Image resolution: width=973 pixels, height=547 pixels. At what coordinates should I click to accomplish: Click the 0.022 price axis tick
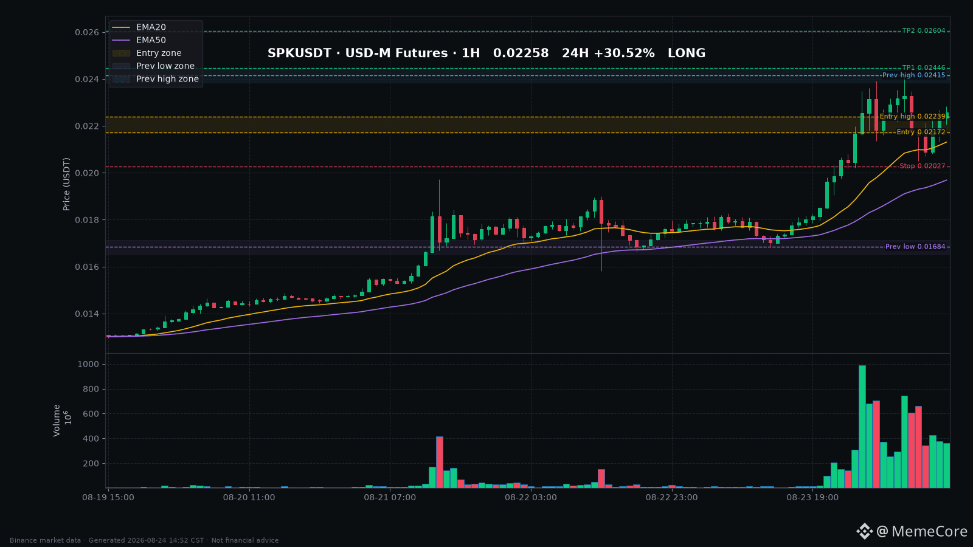pyautogui.click(x=87, y=126)
